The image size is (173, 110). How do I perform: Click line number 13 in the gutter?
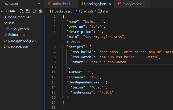53,82
